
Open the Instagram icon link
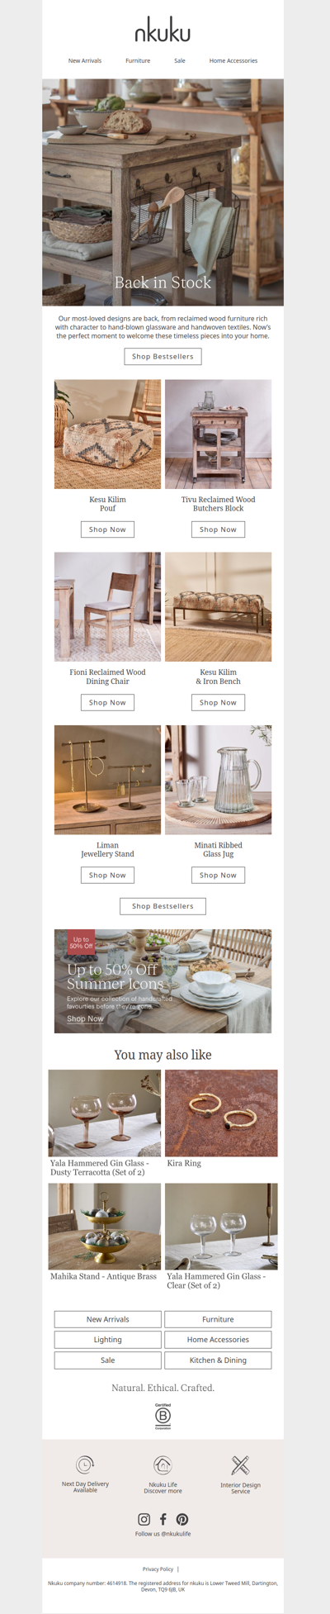[144, 1519]
